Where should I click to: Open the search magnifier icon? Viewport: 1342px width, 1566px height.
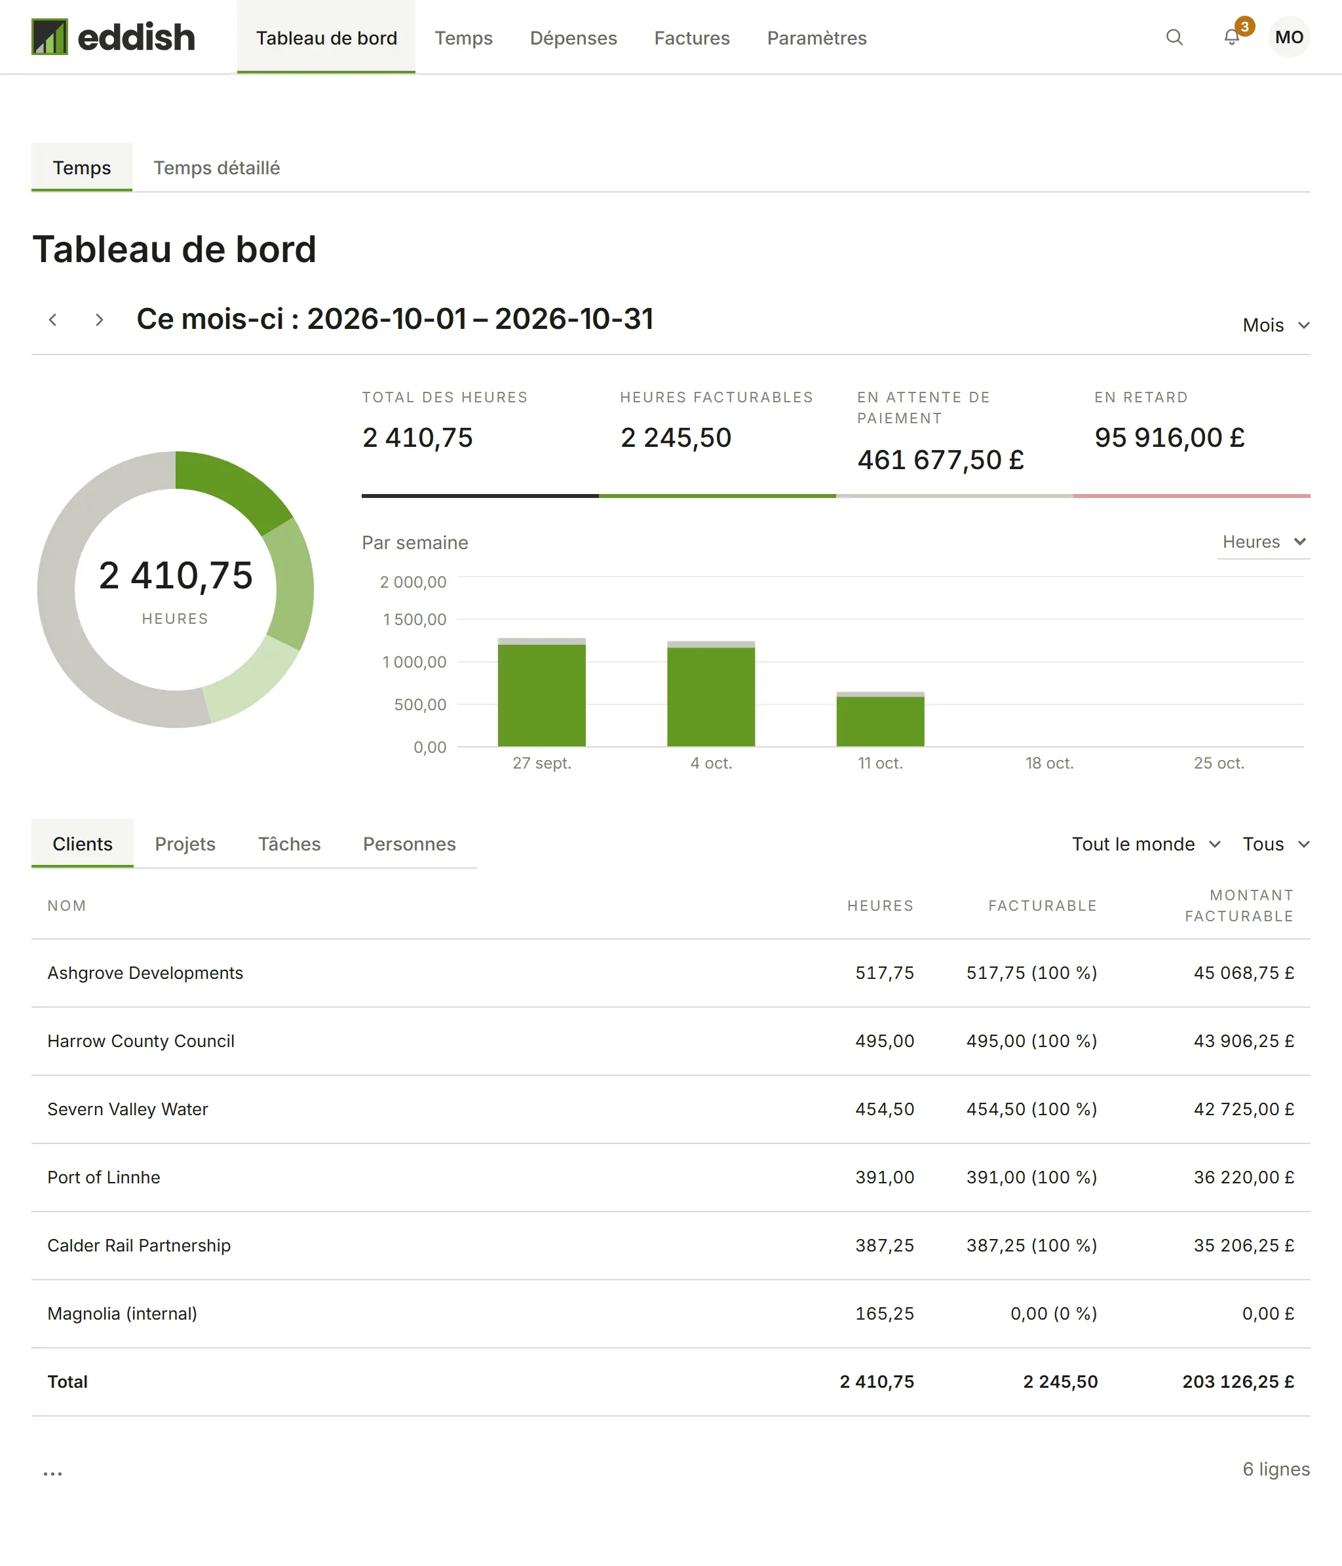tap(1174, 37)
